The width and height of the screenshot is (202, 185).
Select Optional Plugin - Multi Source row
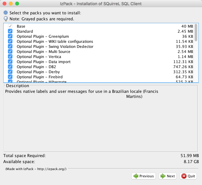[x=43, y=52]
